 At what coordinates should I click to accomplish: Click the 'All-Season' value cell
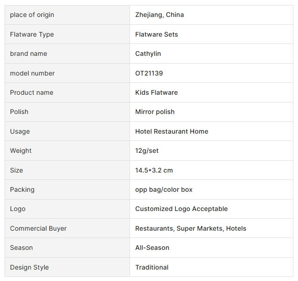[x=152, y=248]
